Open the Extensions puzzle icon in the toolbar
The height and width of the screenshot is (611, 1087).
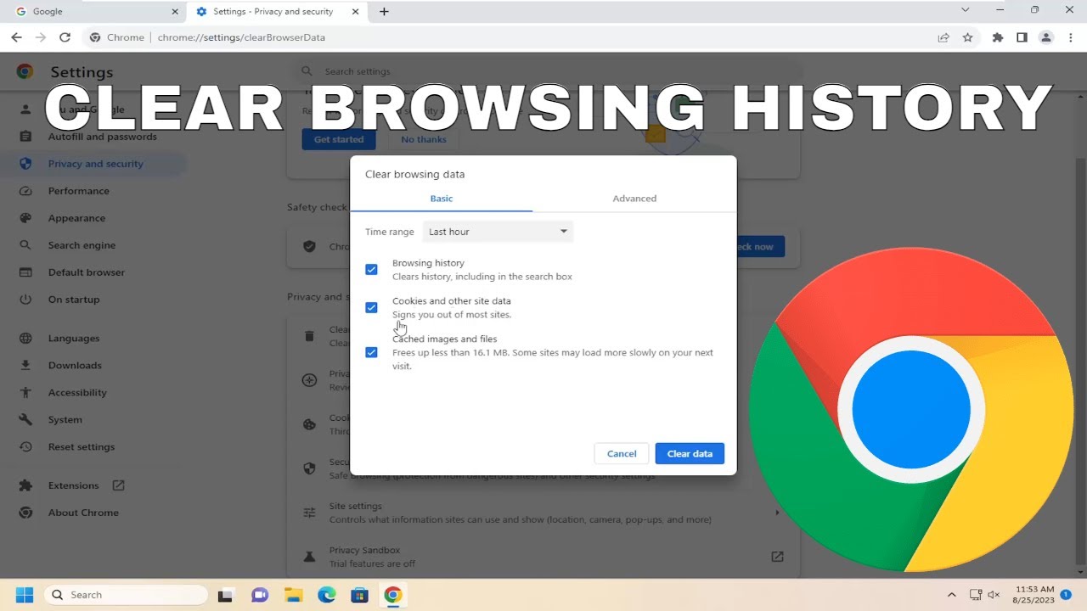[x=998, y=37]
